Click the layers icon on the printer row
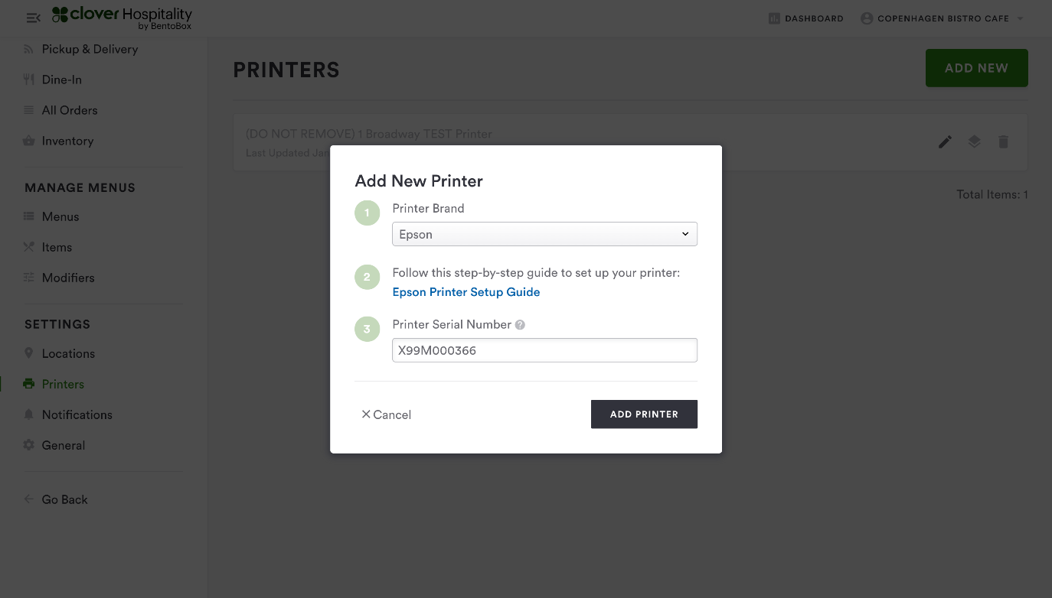1052x598 pixels. [x=974, y=141]
